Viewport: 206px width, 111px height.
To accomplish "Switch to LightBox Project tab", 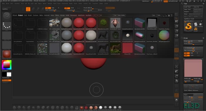I will tap(21, 15).
